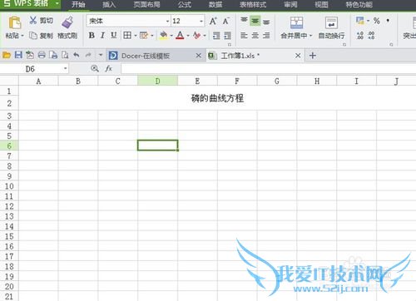
Task: Open the 数据 (Data) ribbon tab
Action: click(215, 4)
